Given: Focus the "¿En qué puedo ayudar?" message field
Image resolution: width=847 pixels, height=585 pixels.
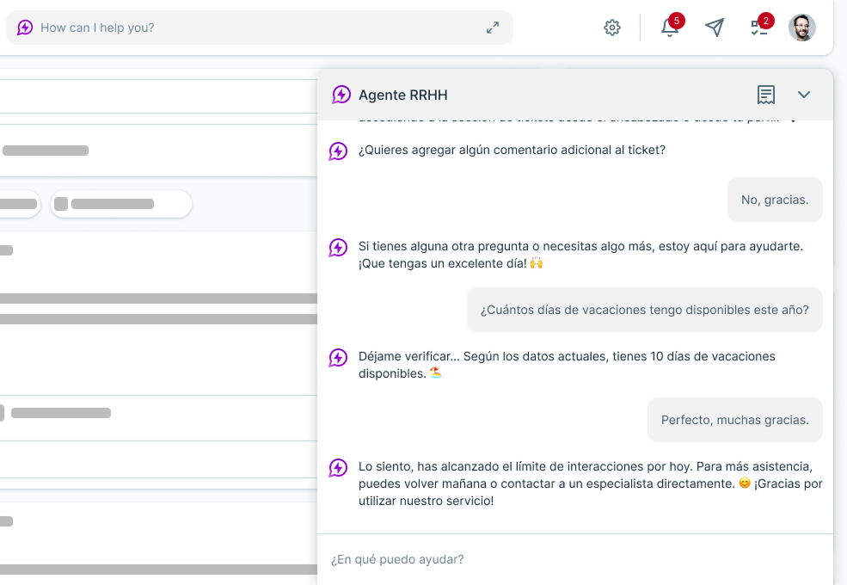Looking at the screenshot, I should [x=568, y=559].
